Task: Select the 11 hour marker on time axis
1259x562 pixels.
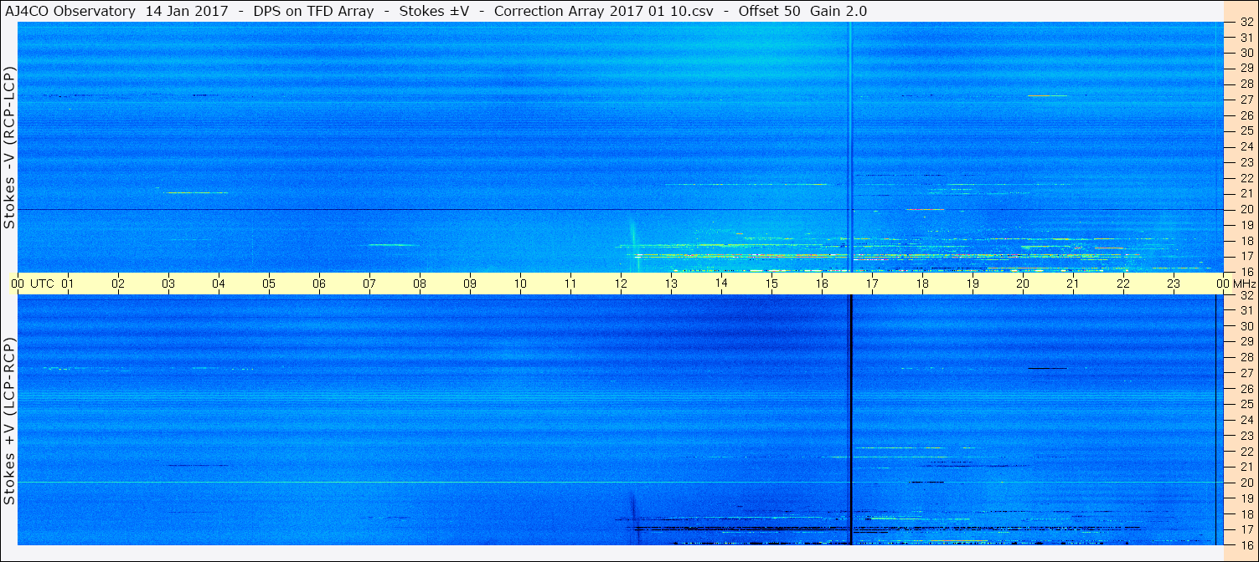Action: [570, 284]
